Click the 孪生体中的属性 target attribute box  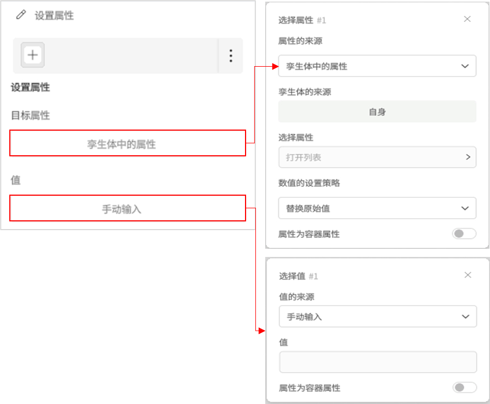click(x=127, y=143)
